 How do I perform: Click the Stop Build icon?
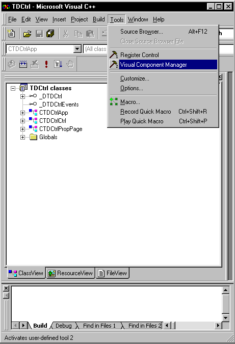[35, 64]
